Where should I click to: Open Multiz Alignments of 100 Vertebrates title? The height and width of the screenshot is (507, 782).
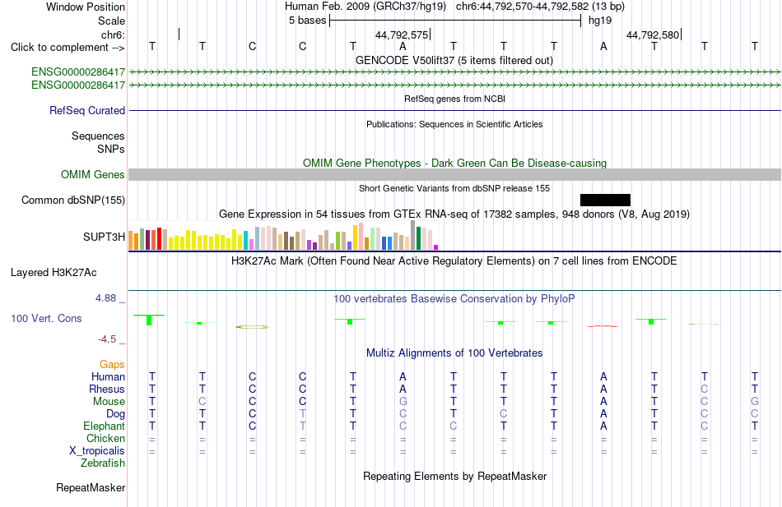tap(454, 353)
